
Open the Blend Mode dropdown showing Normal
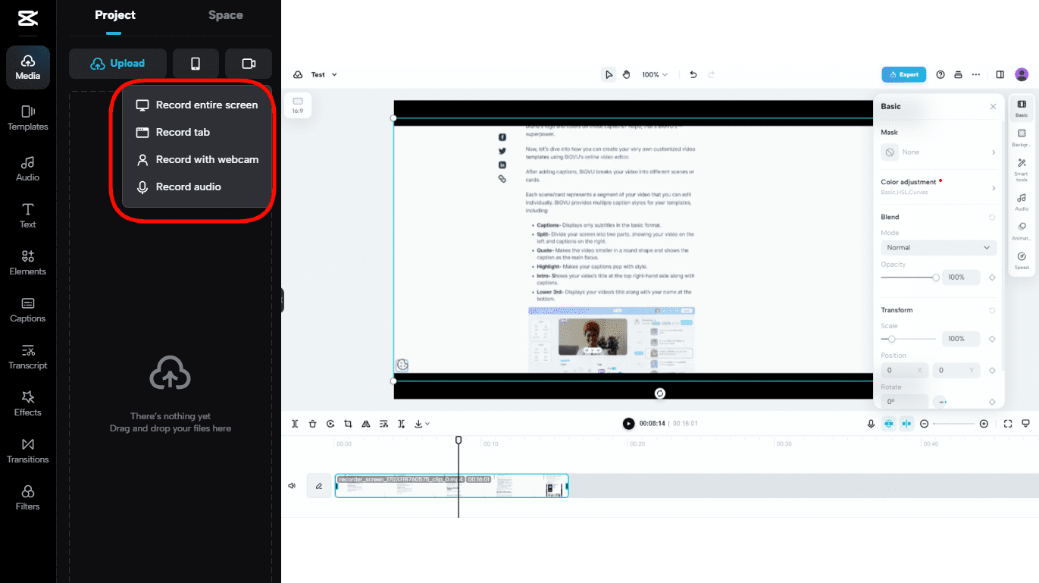(938, 247)
